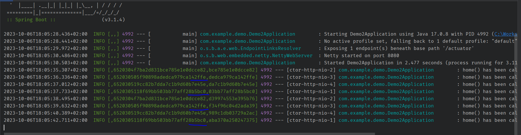Click PID 4992 in the 18:05:30.486 row
The image size is (521, 135).
(x=128, y=55)
